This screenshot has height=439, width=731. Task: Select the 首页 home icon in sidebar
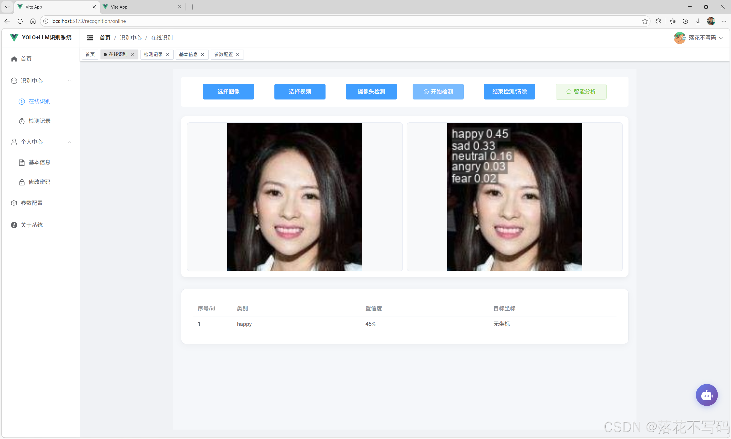[14, 58]
